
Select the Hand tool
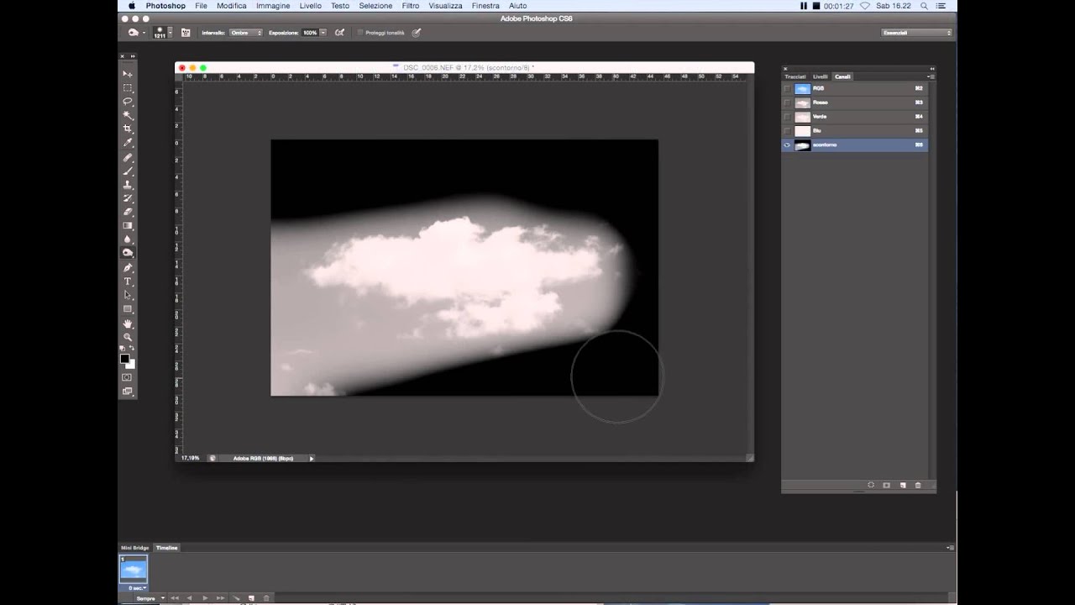(128, 324)
